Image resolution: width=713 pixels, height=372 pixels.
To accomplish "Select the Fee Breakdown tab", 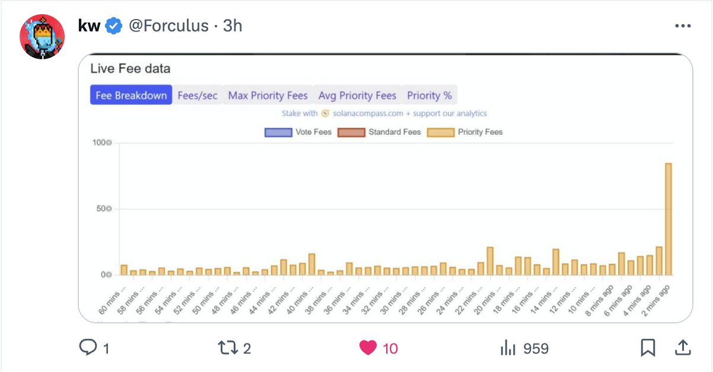I will point(131,95).
